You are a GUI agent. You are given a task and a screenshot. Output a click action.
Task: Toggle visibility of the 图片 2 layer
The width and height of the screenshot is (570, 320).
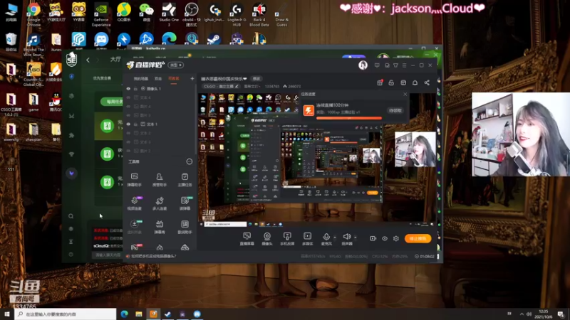pyautogui.click(x=128, y=151)
